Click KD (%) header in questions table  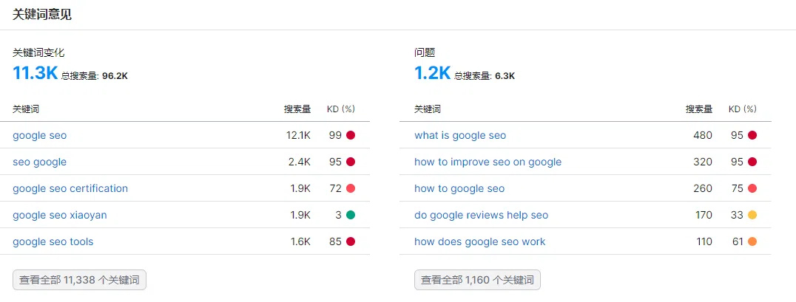click(743, 109)
